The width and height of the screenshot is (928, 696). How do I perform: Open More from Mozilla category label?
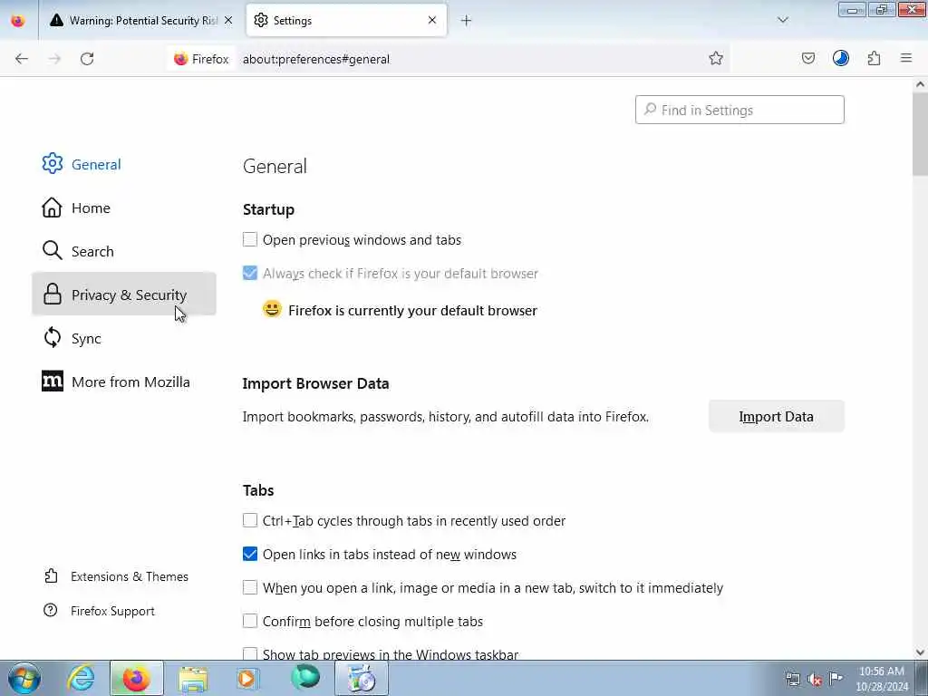pyautogui.click(x=130, y=382)
